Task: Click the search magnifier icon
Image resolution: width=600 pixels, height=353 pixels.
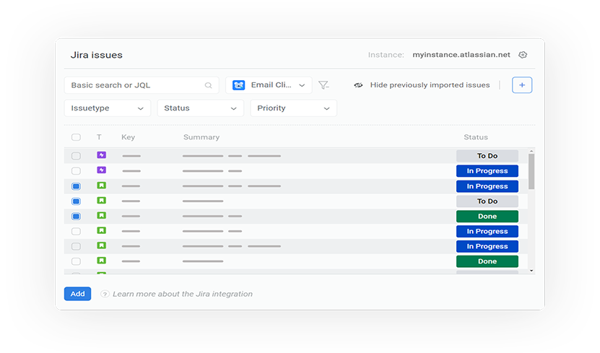Action: click(x=208, y=85)
